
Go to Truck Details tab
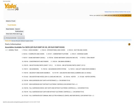(x=12, y=25)
